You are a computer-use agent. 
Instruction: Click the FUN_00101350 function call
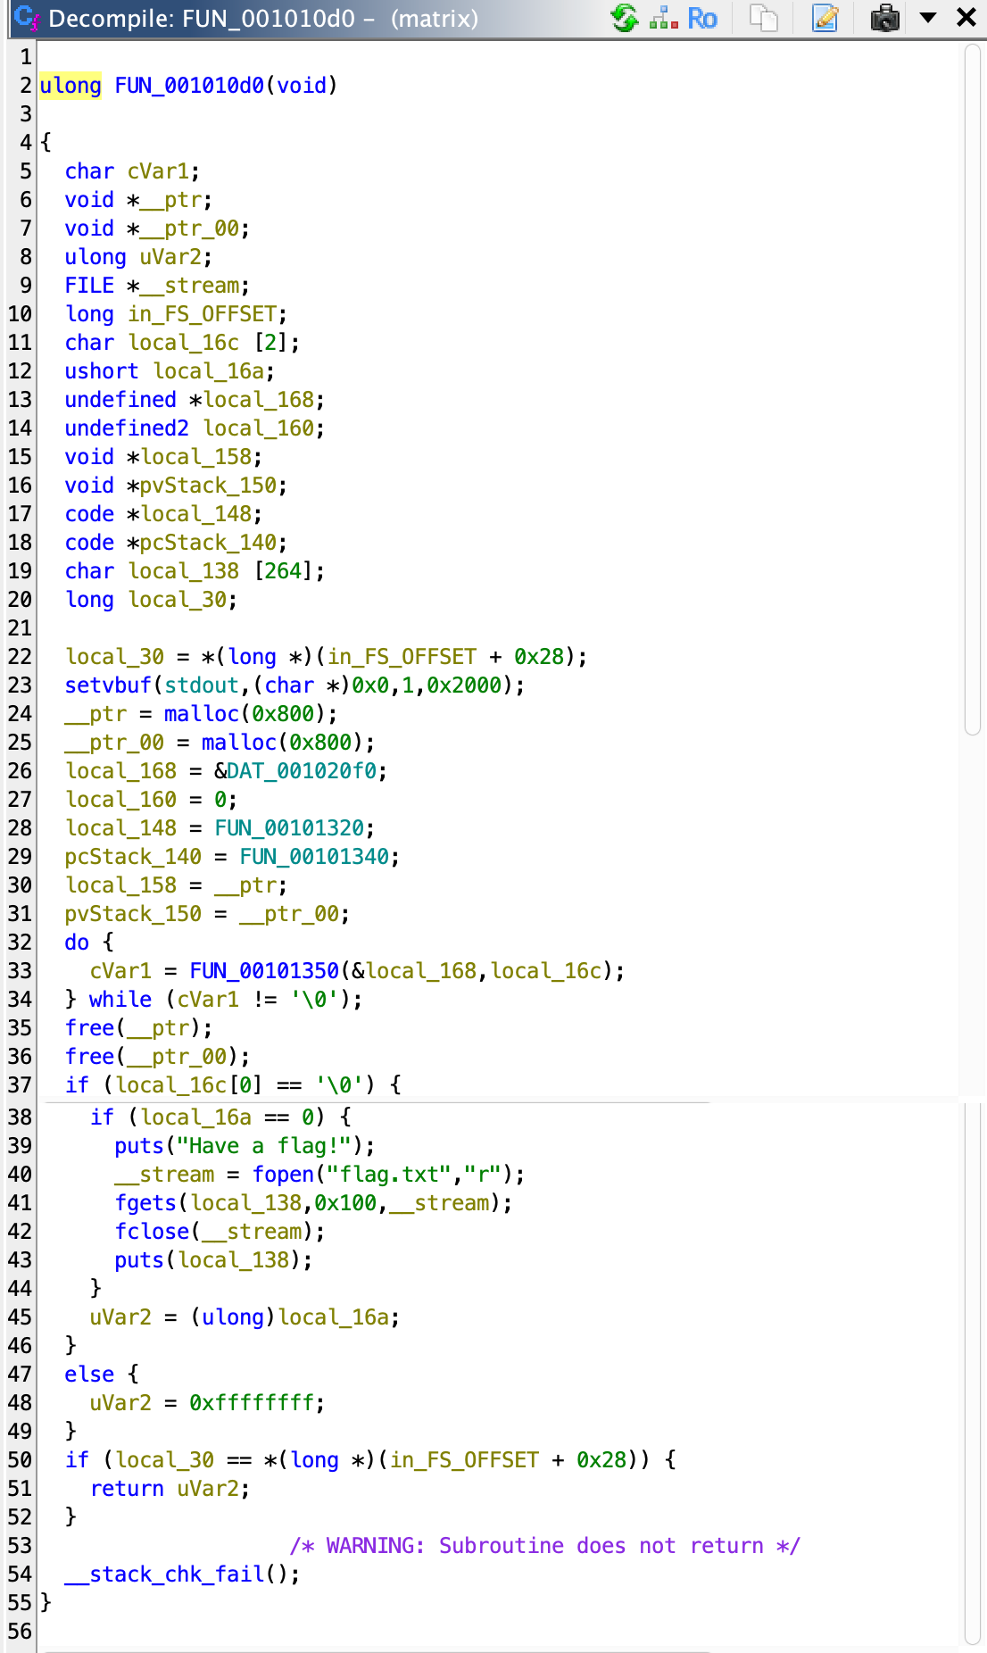(x=264, y=971)
